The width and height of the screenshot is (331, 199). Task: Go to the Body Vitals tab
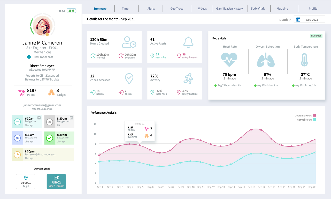tap(258, 9)
